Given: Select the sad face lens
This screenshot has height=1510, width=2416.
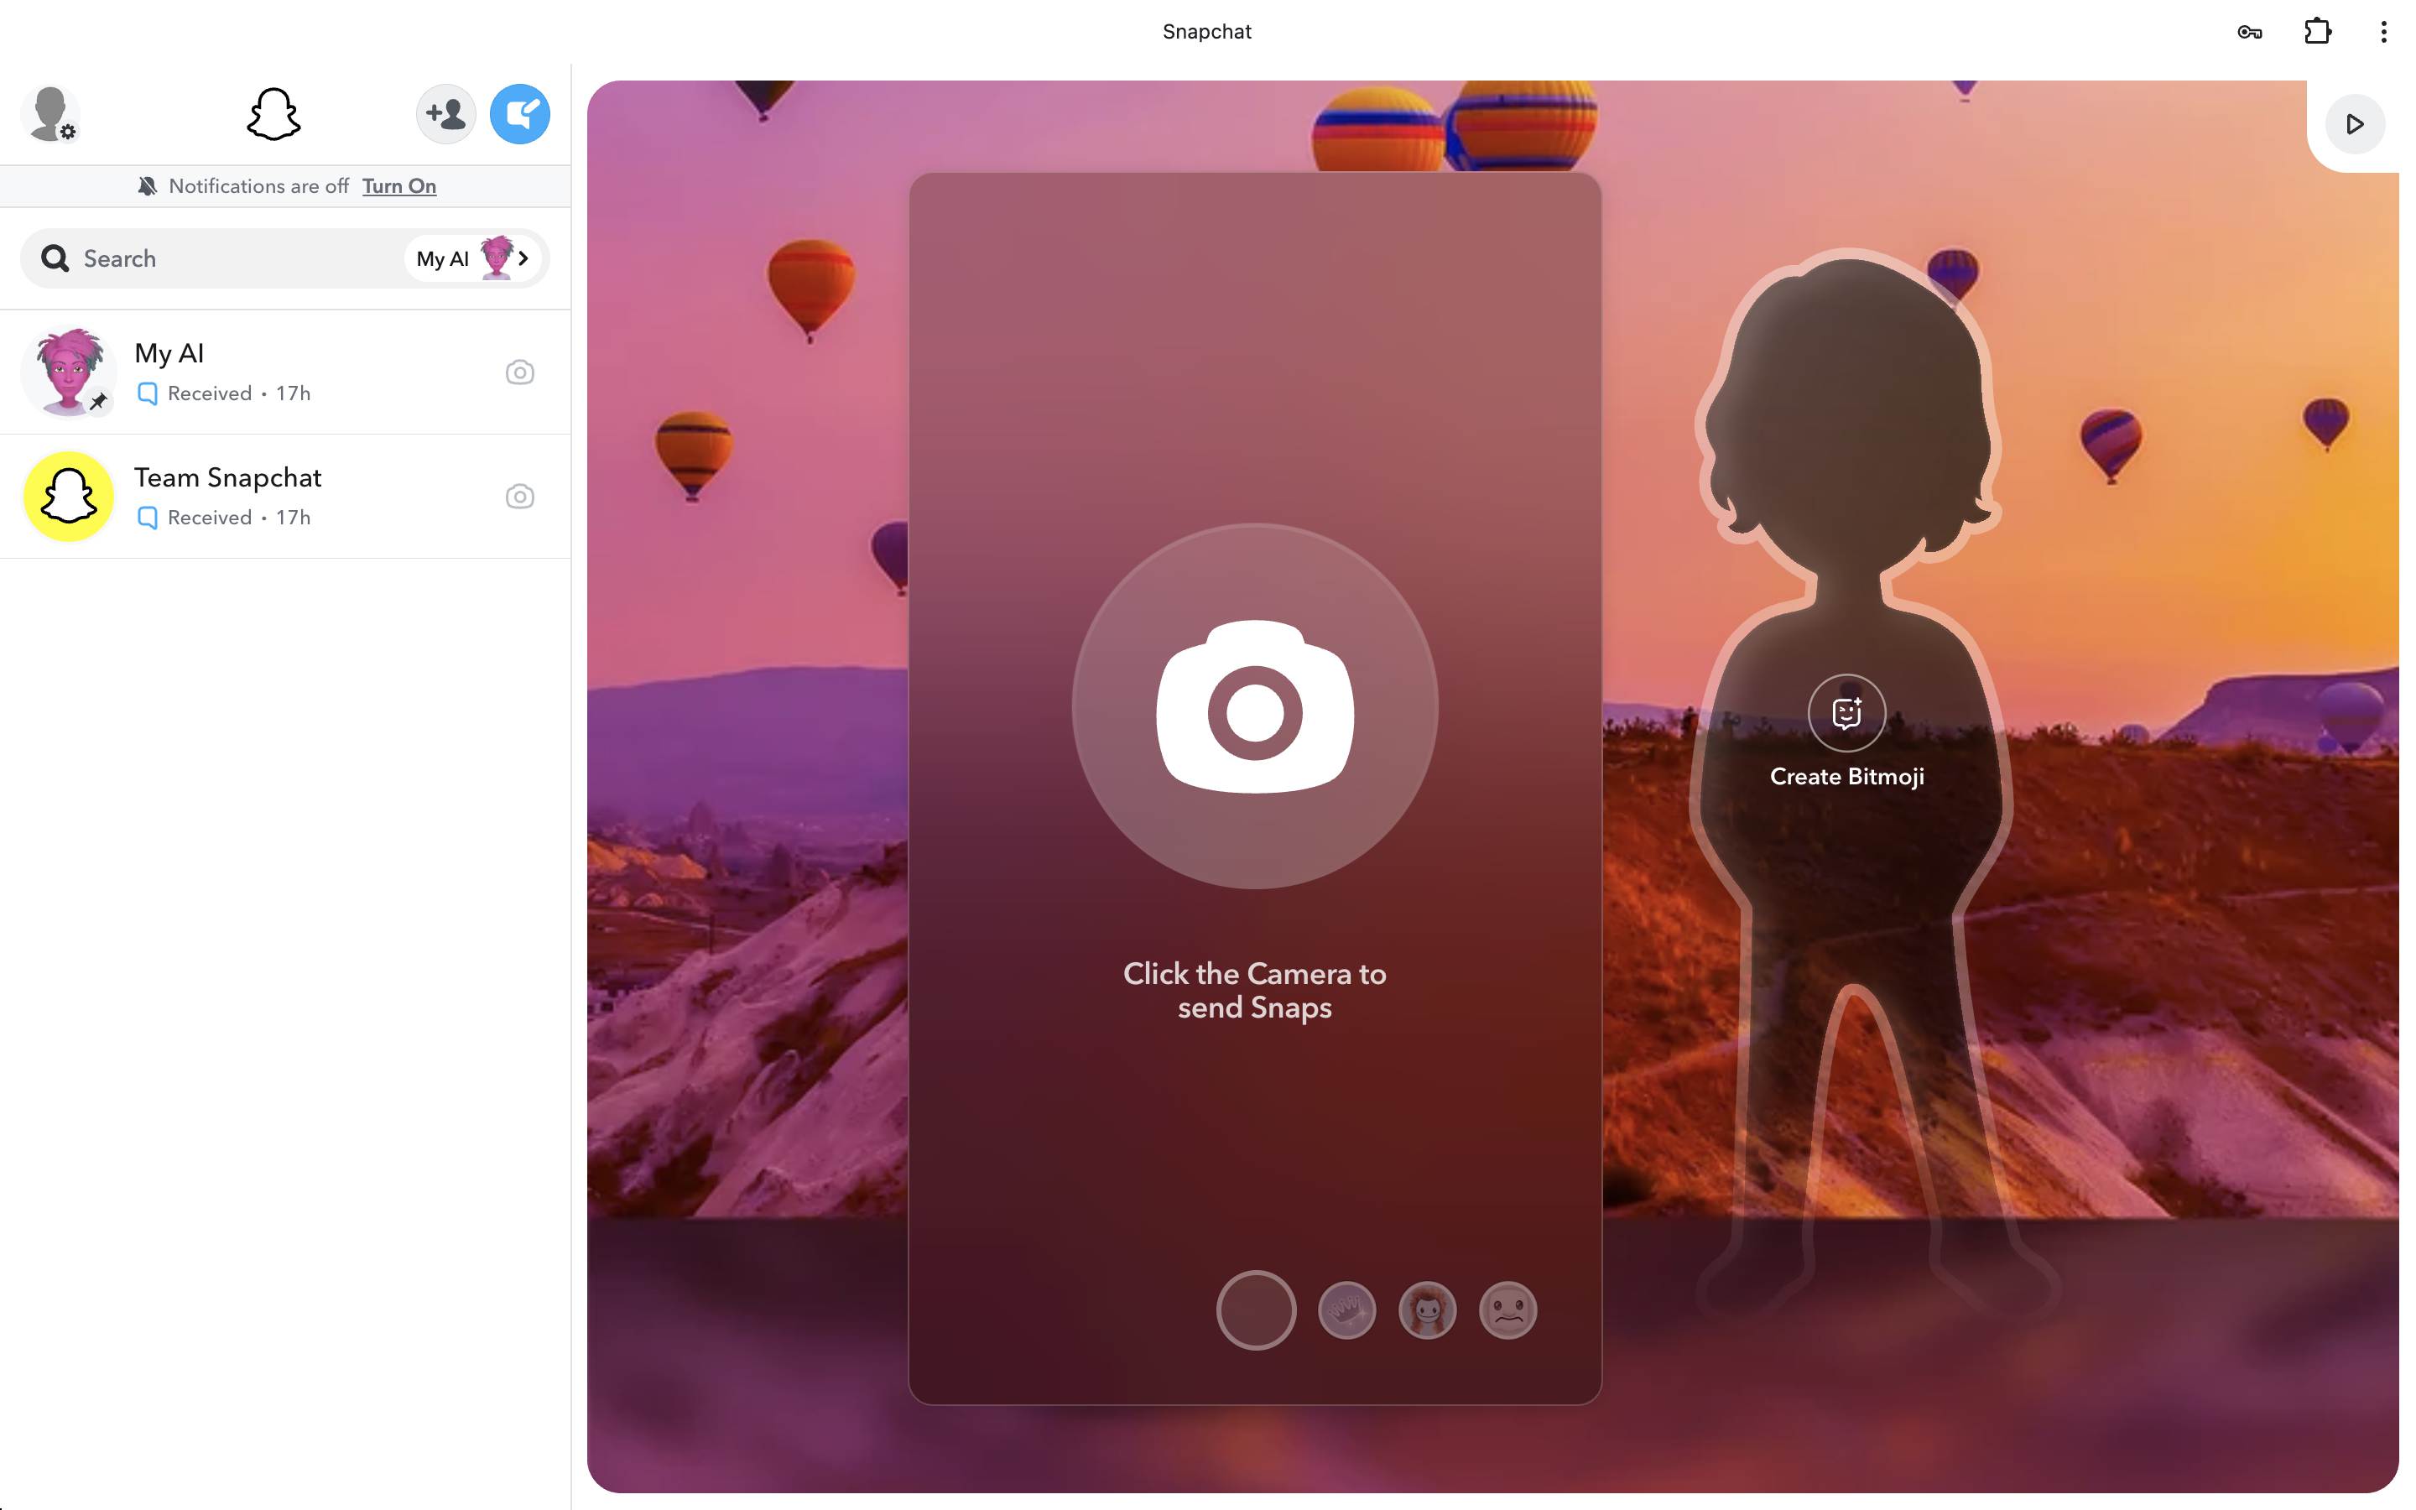Looking at the screenshot, I should click(x=1507, y=1310).
